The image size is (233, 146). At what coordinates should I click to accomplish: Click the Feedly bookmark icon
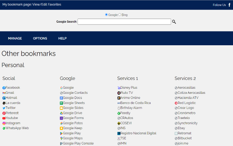pyautogui.click(x=119, y=113)
